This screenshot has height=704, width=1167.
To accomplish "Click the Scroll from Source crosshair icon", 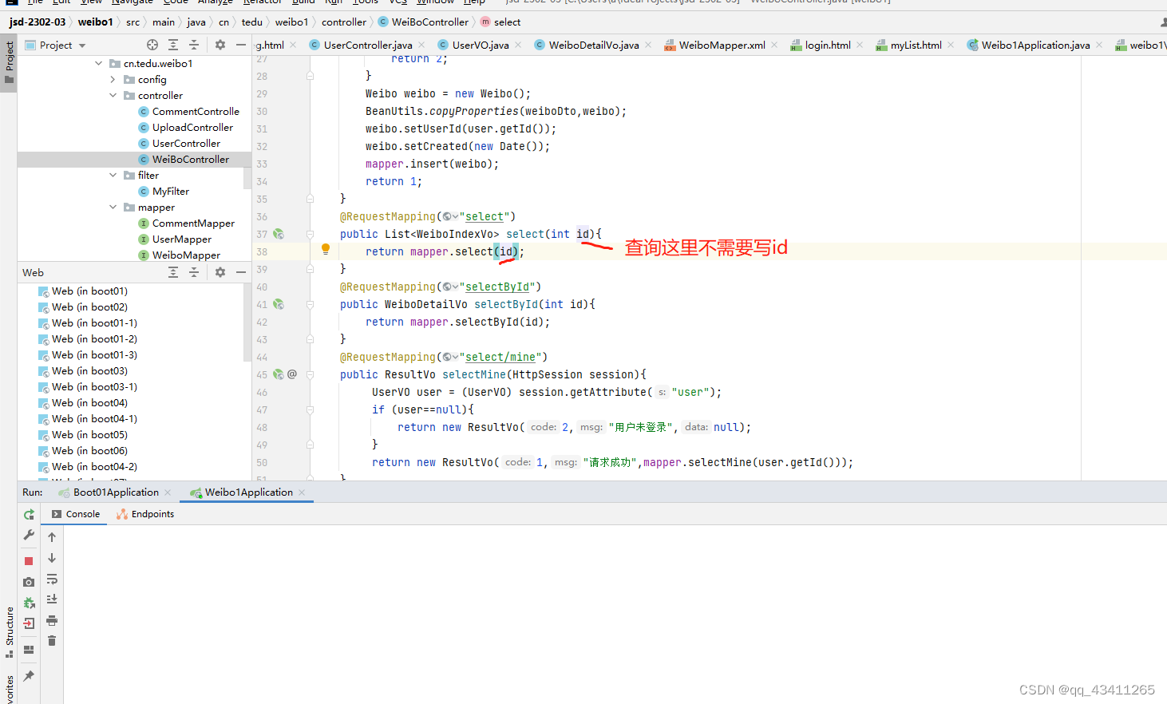I will 152,45.
